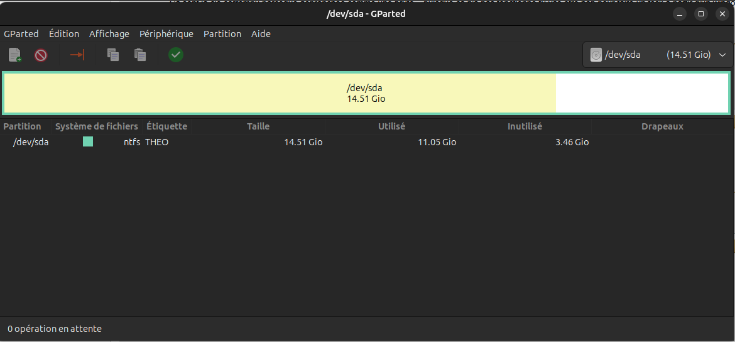
Task: Click the ntfs color swatch in the row
Action: (x=88, y=141)
